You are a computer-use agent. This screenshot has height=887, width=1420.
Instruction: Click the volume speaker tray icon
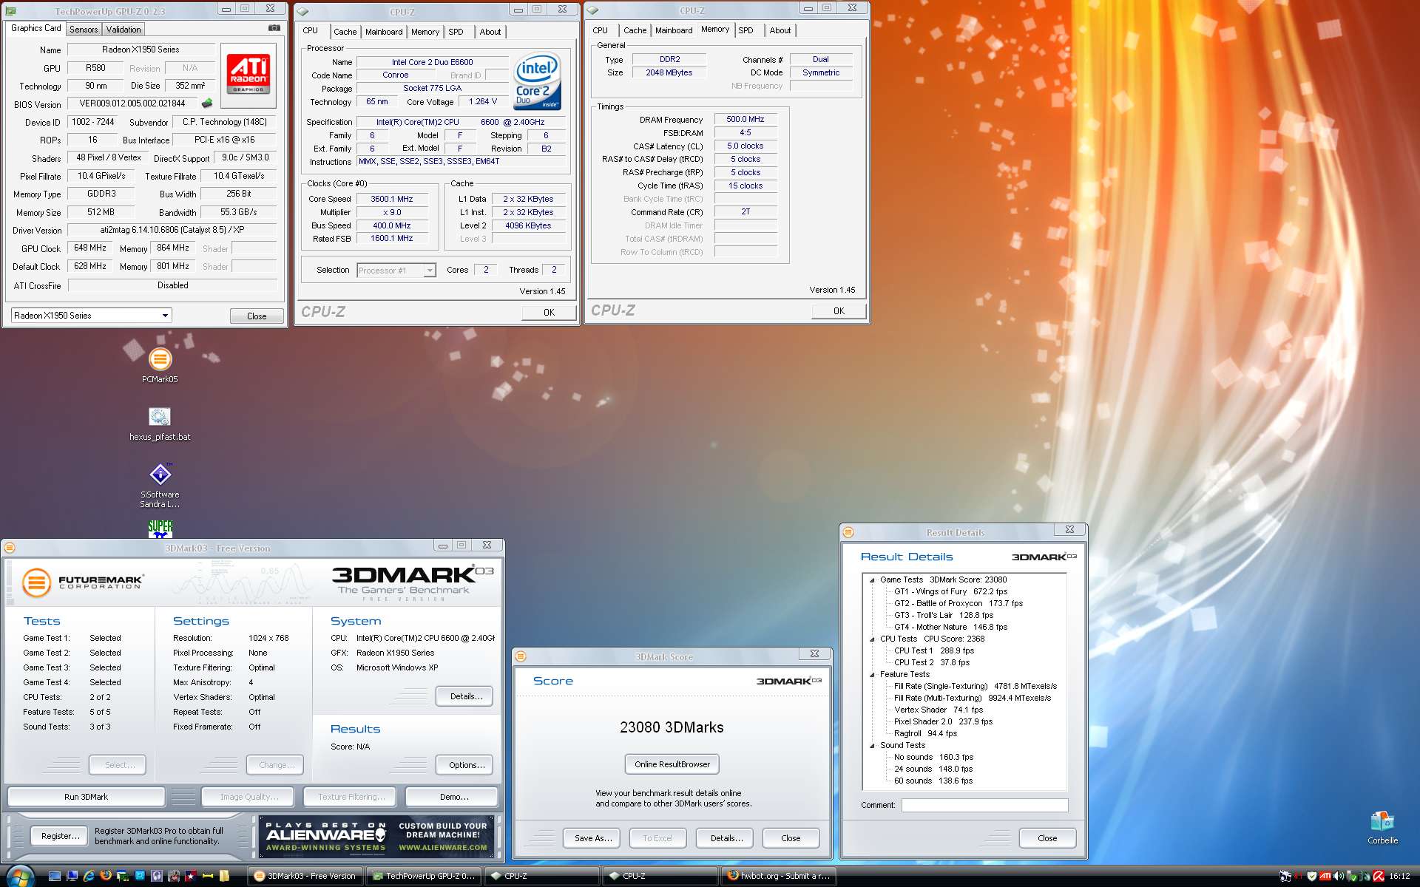pyautogui.click(x=1339, y=876)
